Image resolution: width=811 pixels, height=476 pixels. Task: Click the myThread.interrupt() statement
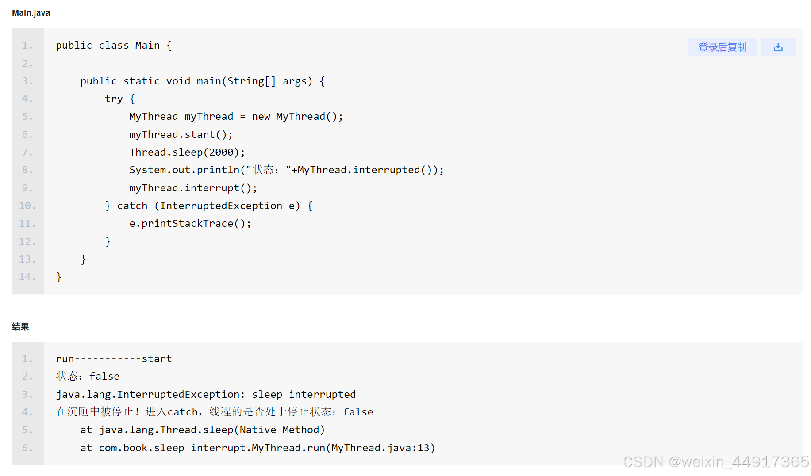pos(192,187)
